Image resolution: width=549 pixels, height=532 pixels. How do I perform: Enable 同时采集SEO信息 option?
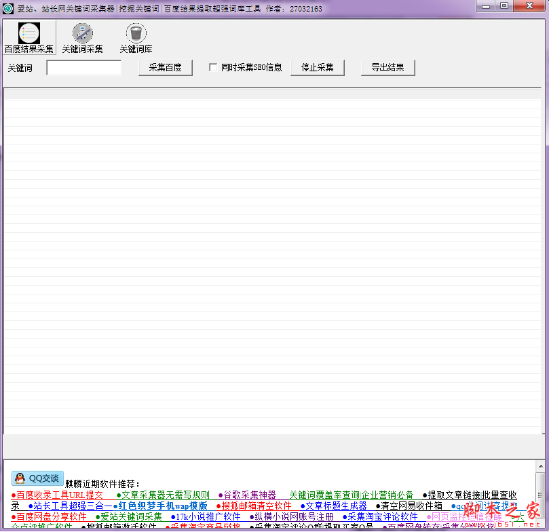pyautogui.click(x=214, y=67)
